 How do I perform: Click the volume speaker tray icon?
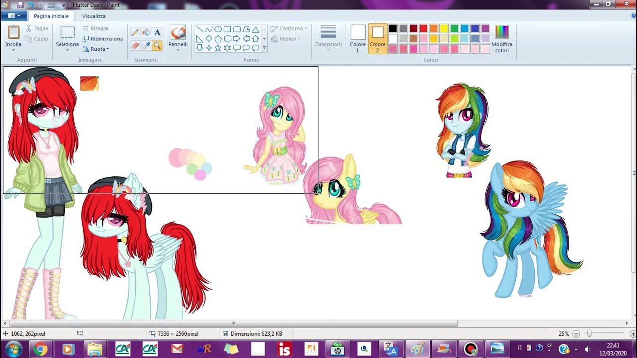pyautogui.click(x=588, y=349)
